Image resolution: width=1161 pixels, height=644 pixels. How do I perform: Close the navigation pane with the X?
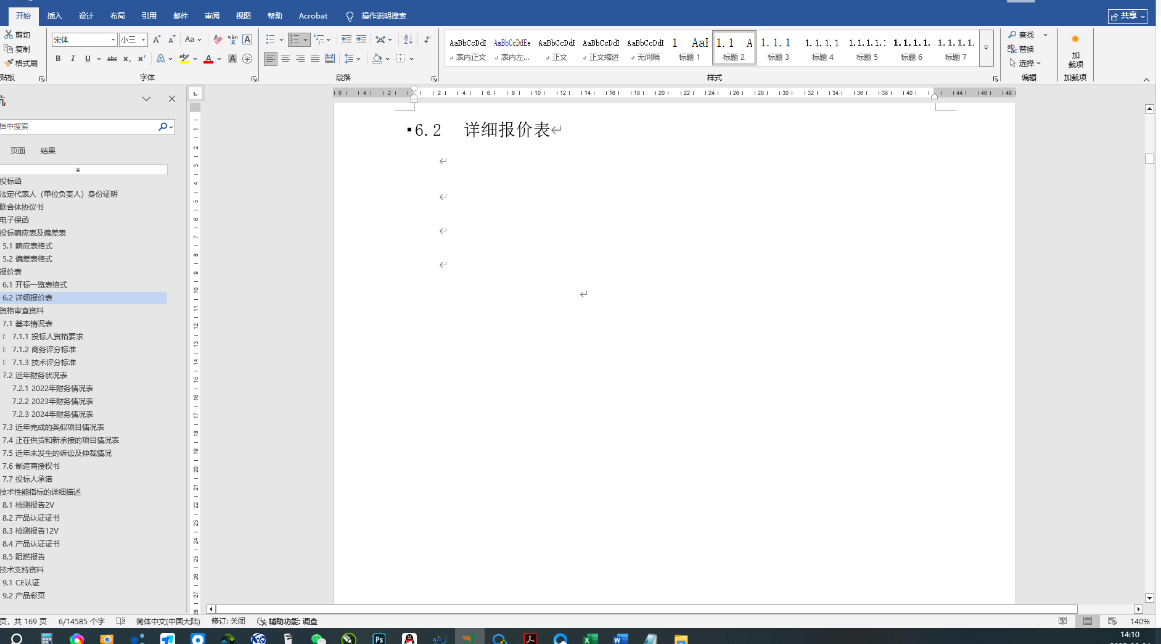(x=172, y=99)
